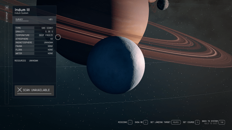Click the circular cursor reticle

[x=58, y=37]
